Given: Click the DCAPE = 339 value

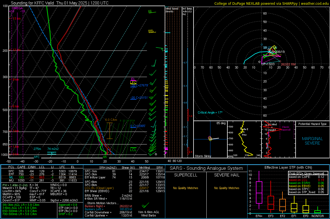Looking at the screenshot, I should [x=11, y=197].
